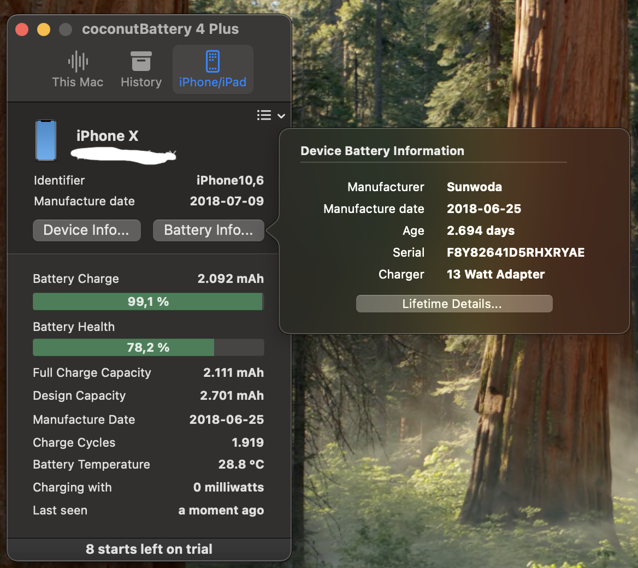Image resolution: width=638 pixels, height=568 pixels.
Task: Click the Age value 2.694 days
Action: click(x=481, y=230)
